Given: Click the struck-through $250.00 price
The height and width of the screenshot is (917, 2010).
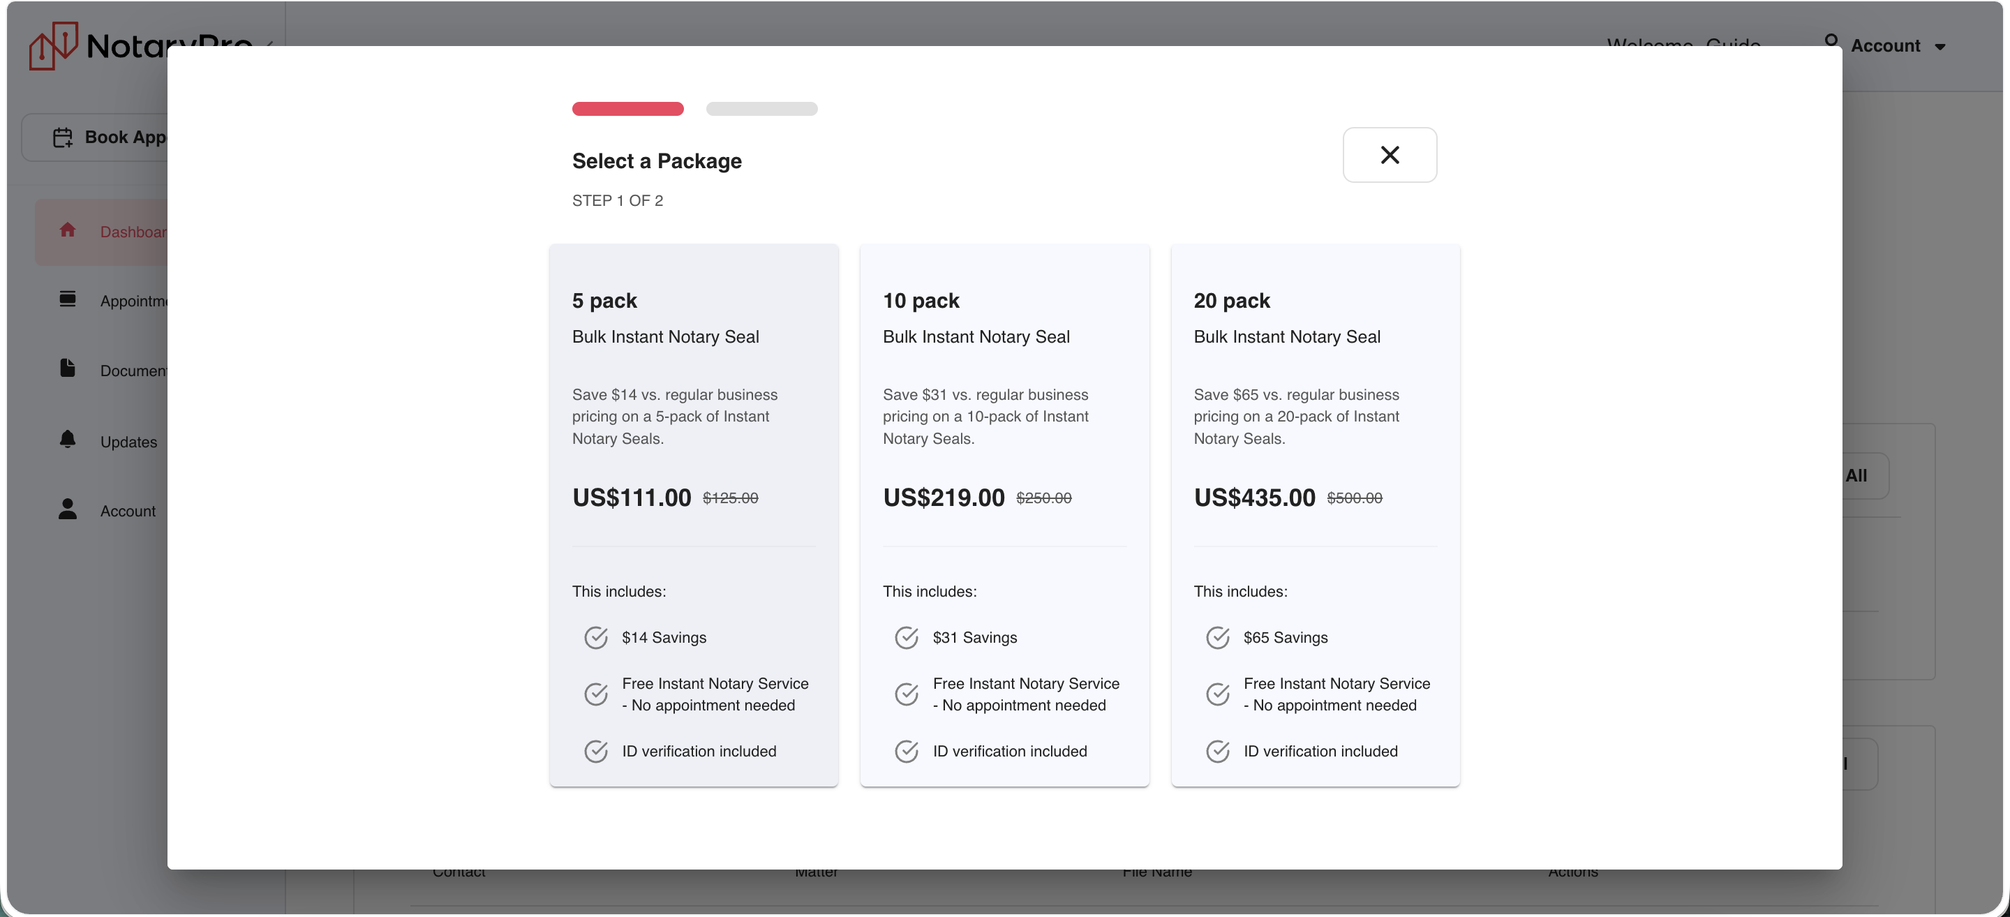Looking at the screenshot, I should (1043, 498).
